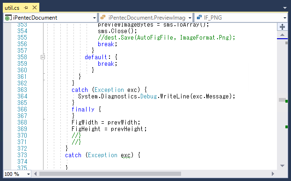291x181 pixels.
Task: Click the iPentecDocument project icon
Action: click(x=7, y=18)
